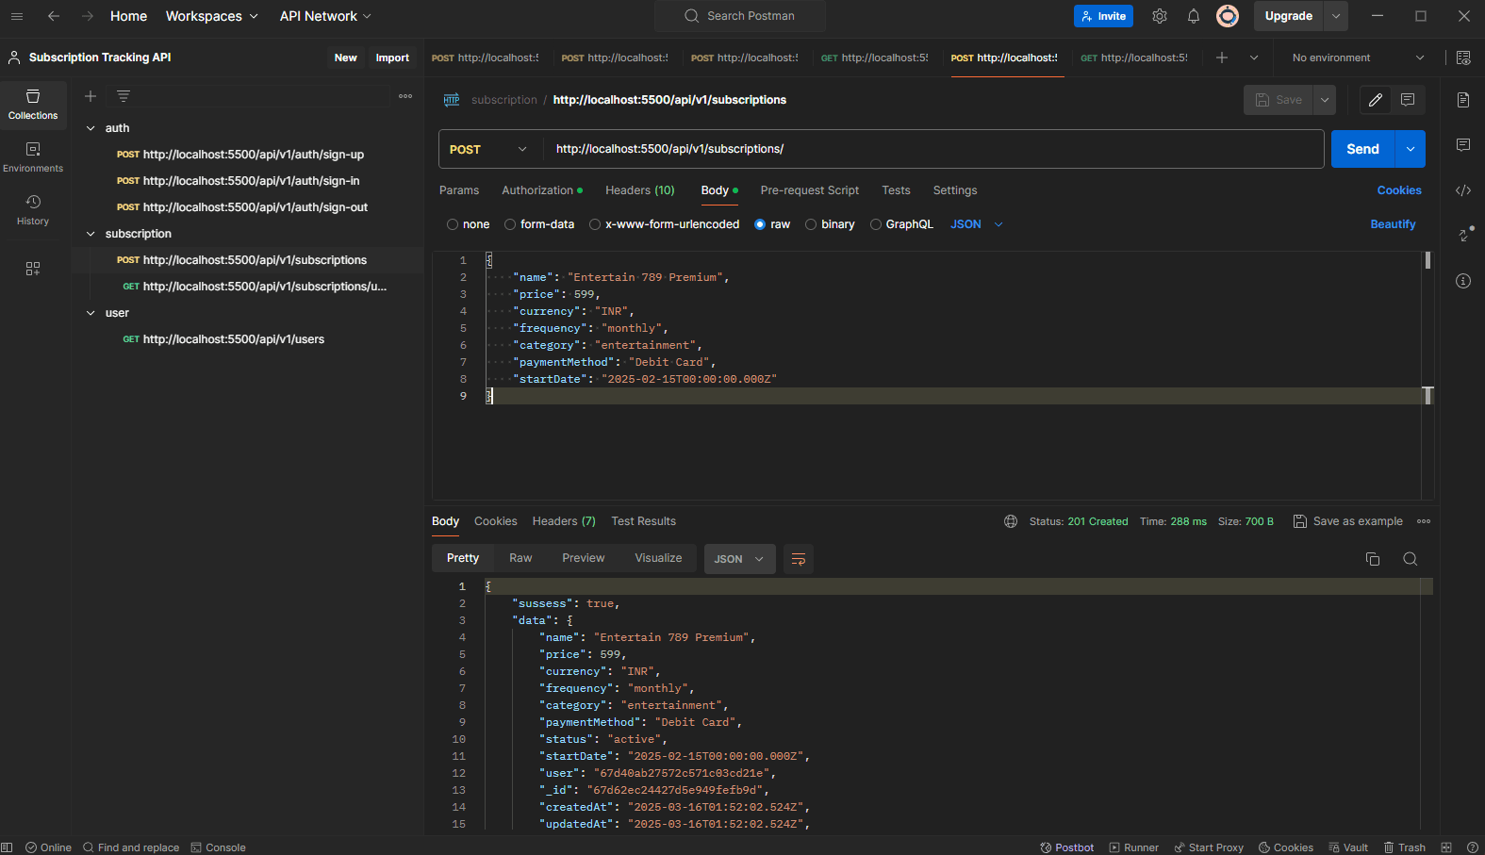Open the collections more options ellipsis
The width and height of the screenshot is (1485, 855).
(x=405, y=96)
